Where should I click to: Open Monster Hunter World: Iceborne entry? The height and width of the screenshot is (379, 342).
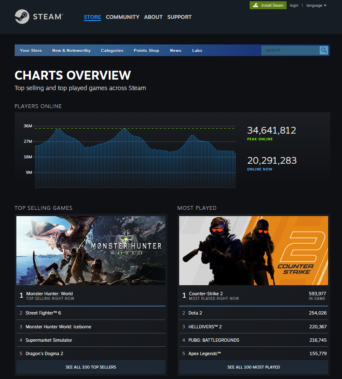click(91, 327)
